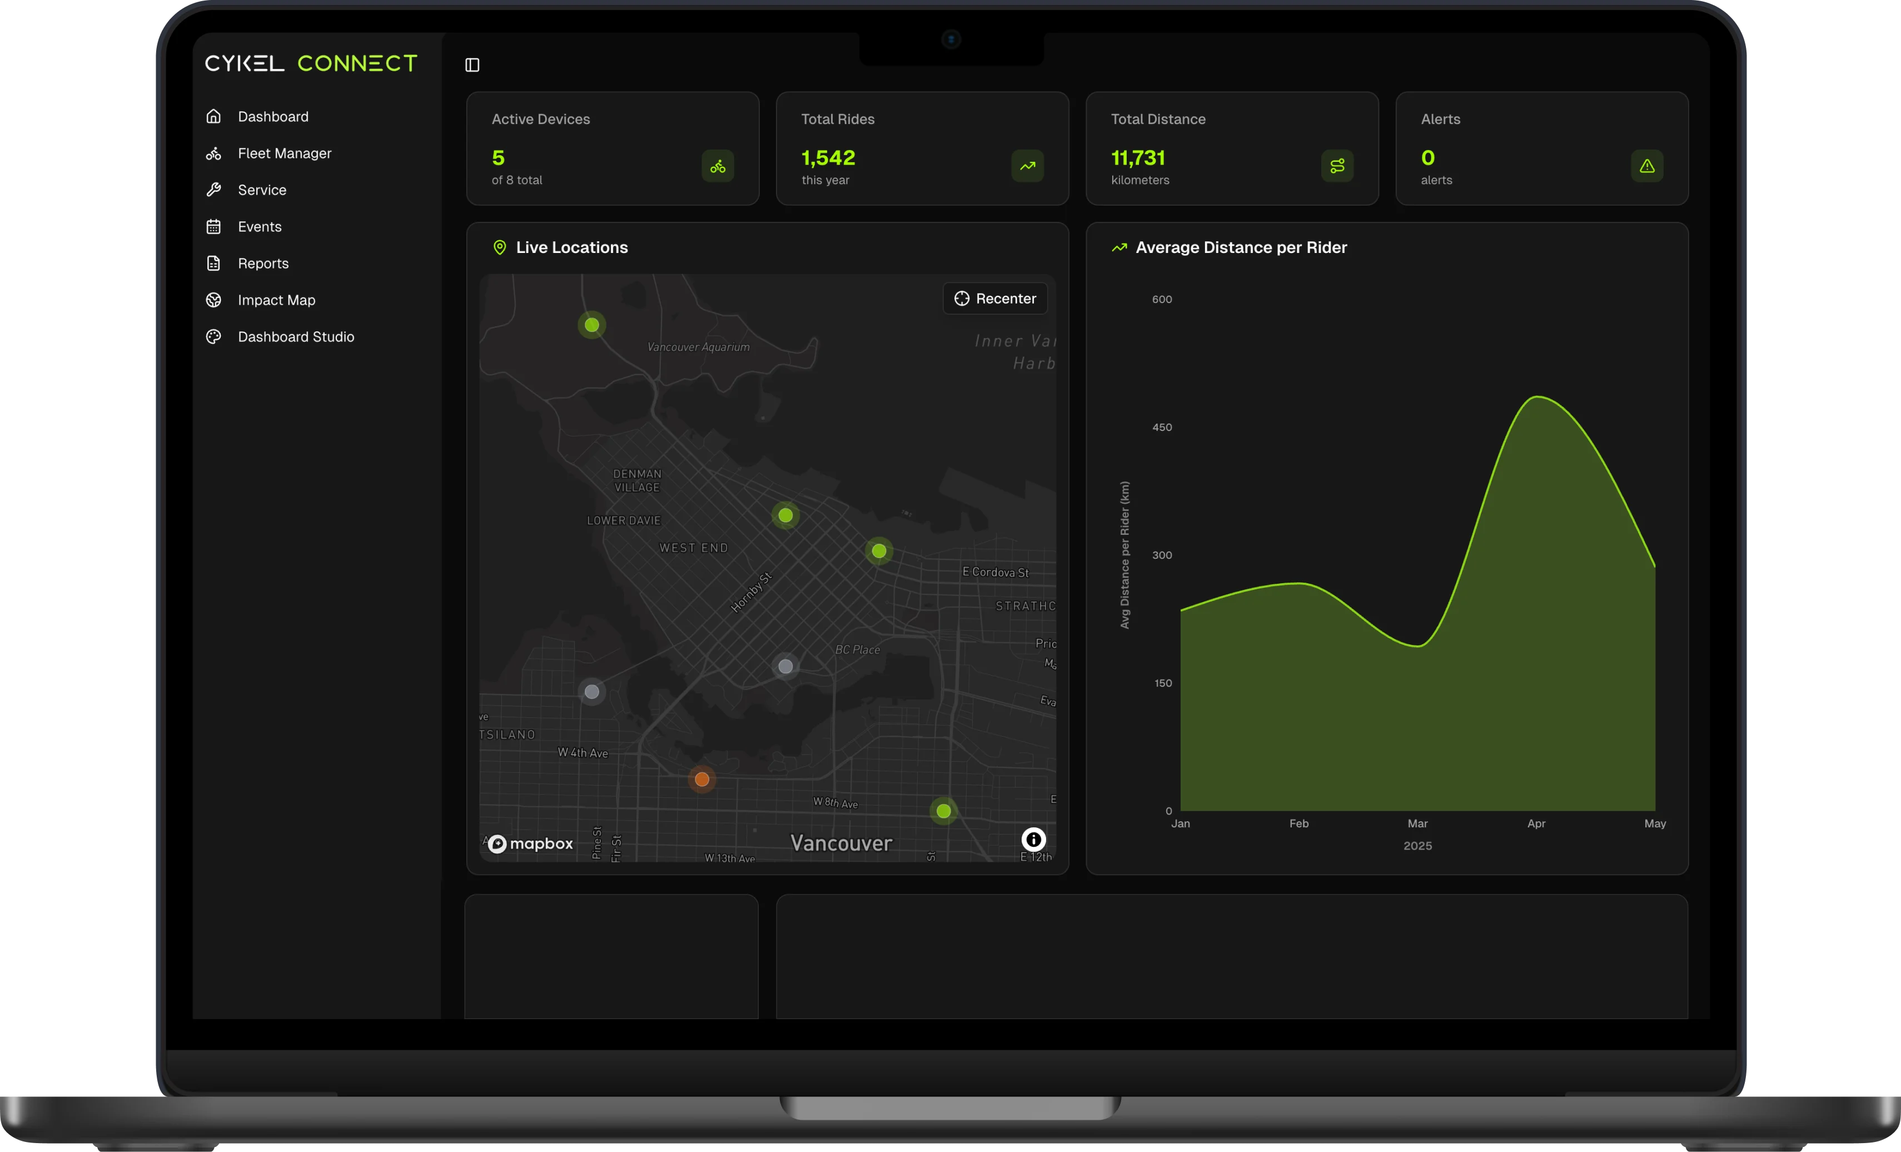Click the route icon in Total Distance
The width and height of the screenshot is (1901, 1152).
[1337, 166]
